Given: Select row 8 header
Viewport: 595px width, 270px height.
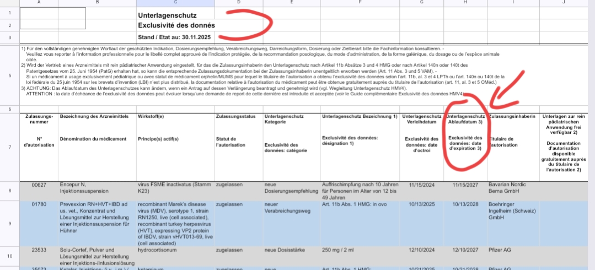Looking at the screenshot, I should click(x=10, y=191).
